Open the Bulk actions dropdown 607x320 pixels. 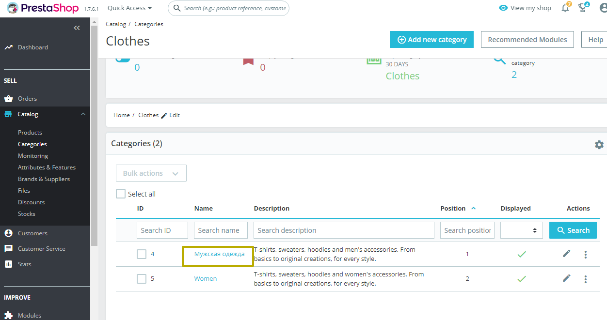(x=151, y=173)
